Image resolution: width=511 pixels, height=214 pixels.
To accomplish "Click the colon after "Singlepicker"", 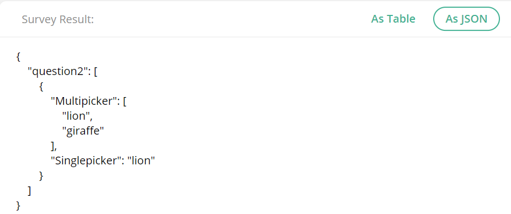I will 124,161.
